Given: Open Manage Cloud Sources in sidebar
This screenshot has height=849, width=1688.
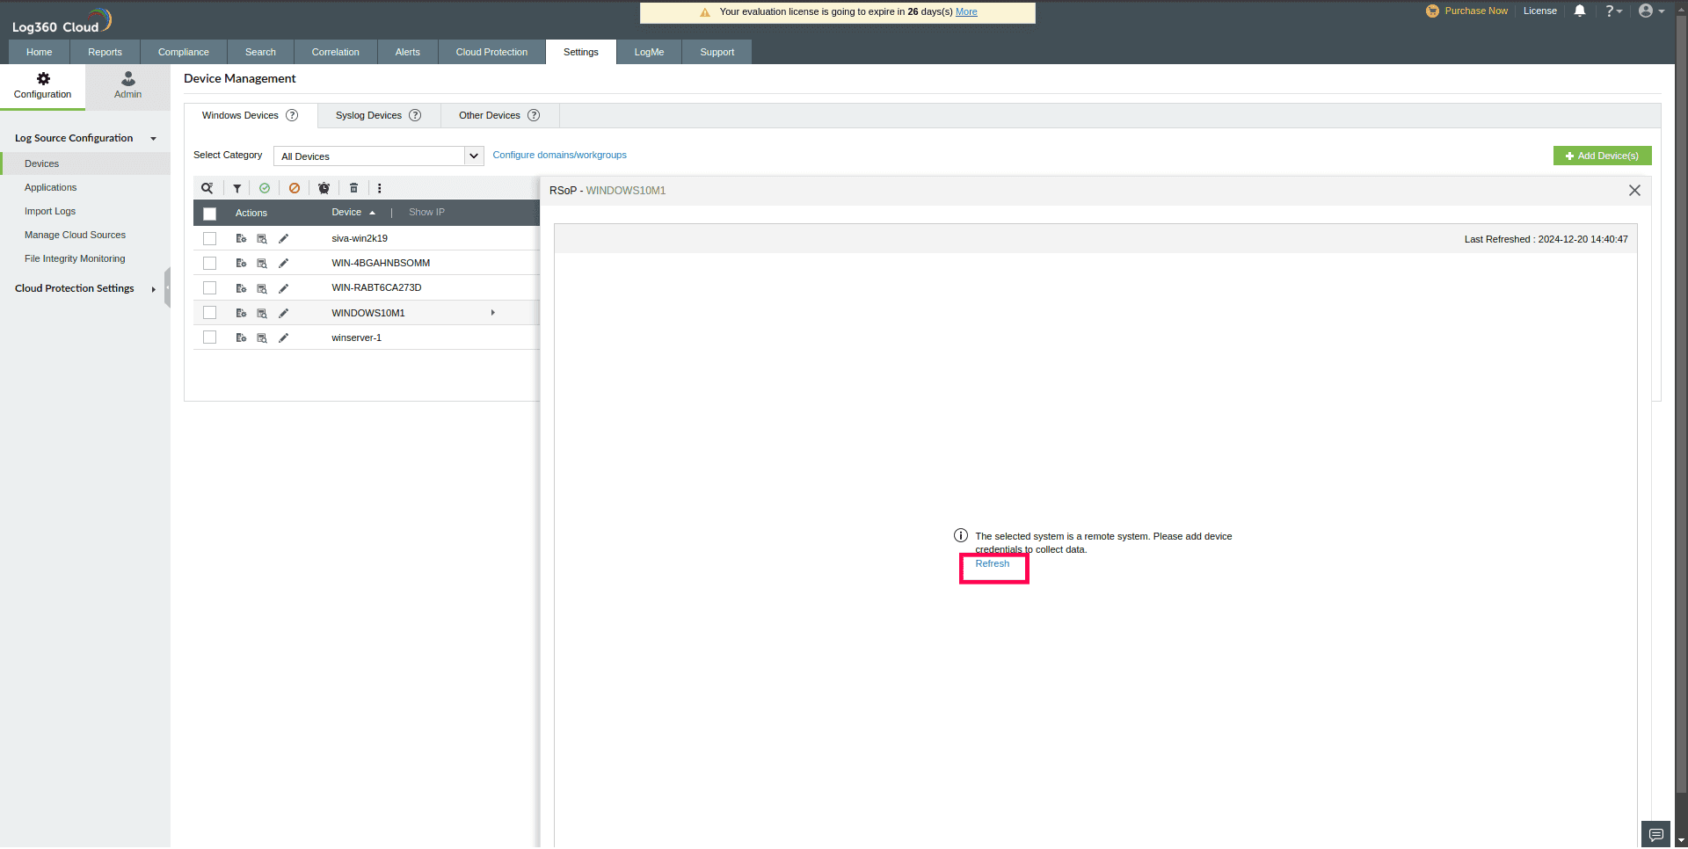Looking at the screenshot, I should (75, 236).
